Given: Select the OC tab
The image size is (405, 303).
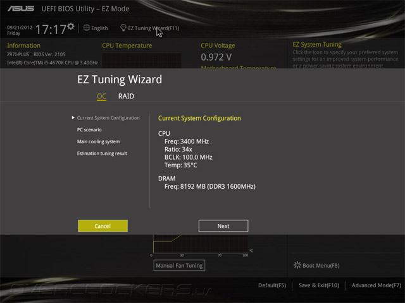Looking at the screenshot, I should pos(101,96).
